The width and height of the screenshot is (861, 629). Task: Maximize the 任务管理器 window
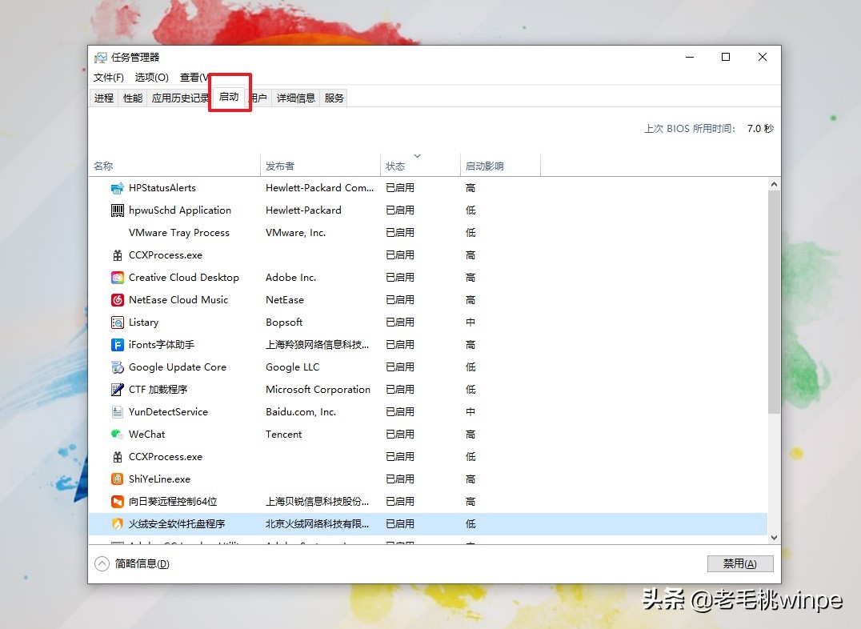pos(726,57)
